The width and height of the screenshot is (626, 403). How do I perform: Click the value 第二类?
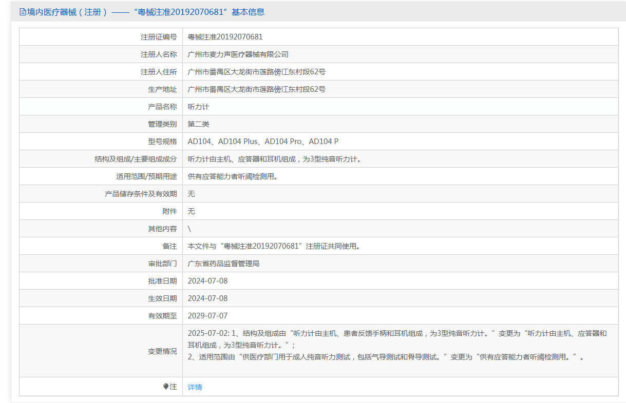pyautogui.click(x=199, y=124)
